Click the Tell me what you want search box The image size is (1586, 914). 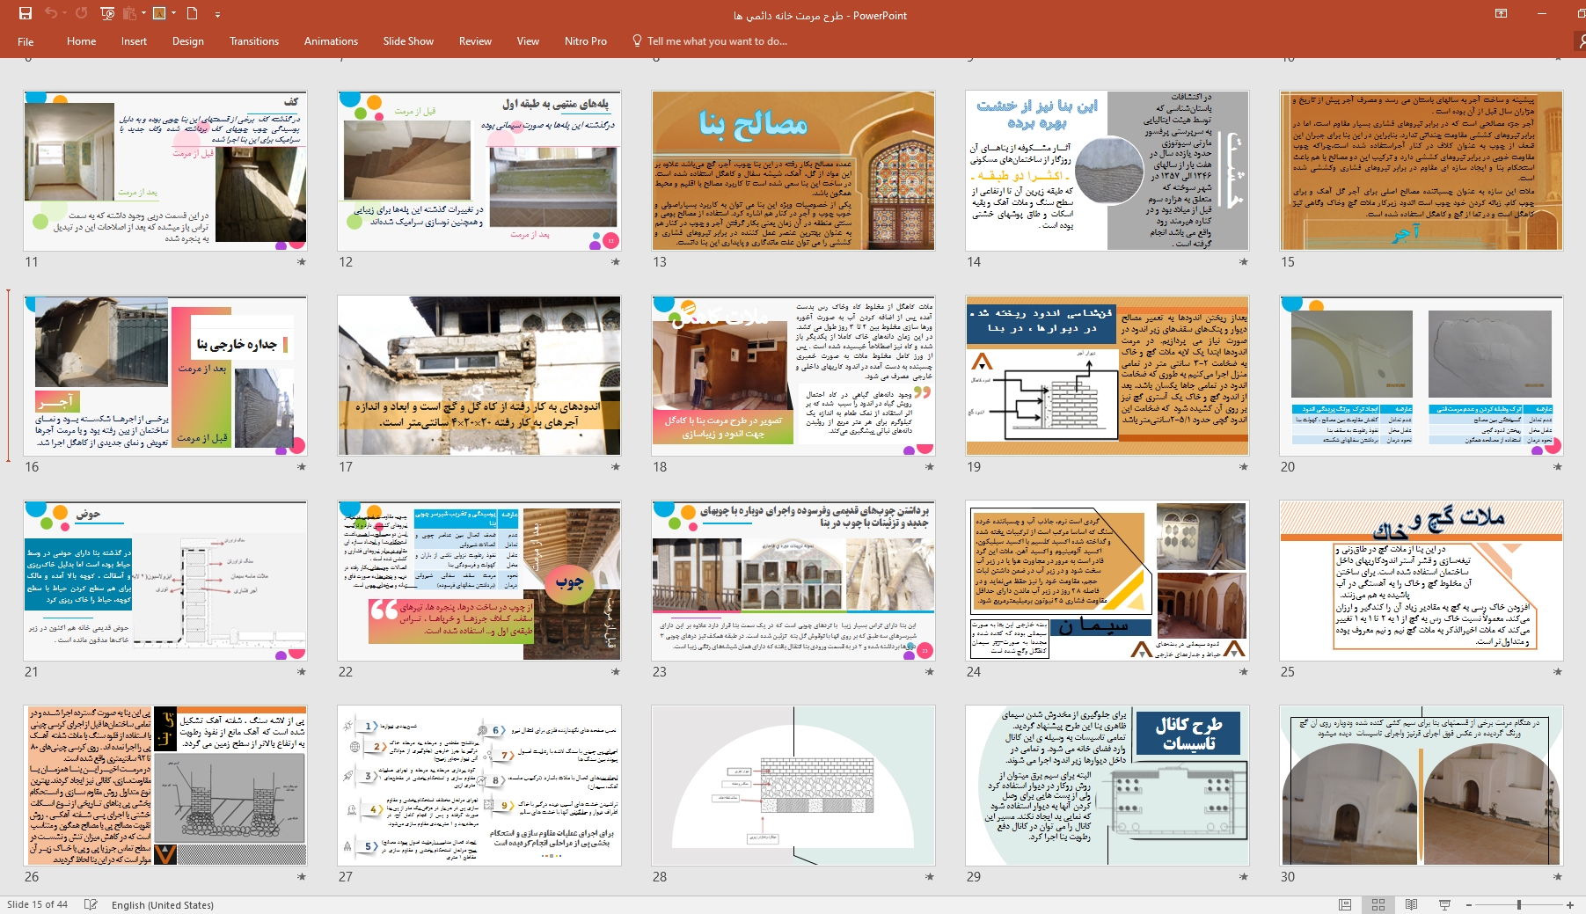pos(716,41)
